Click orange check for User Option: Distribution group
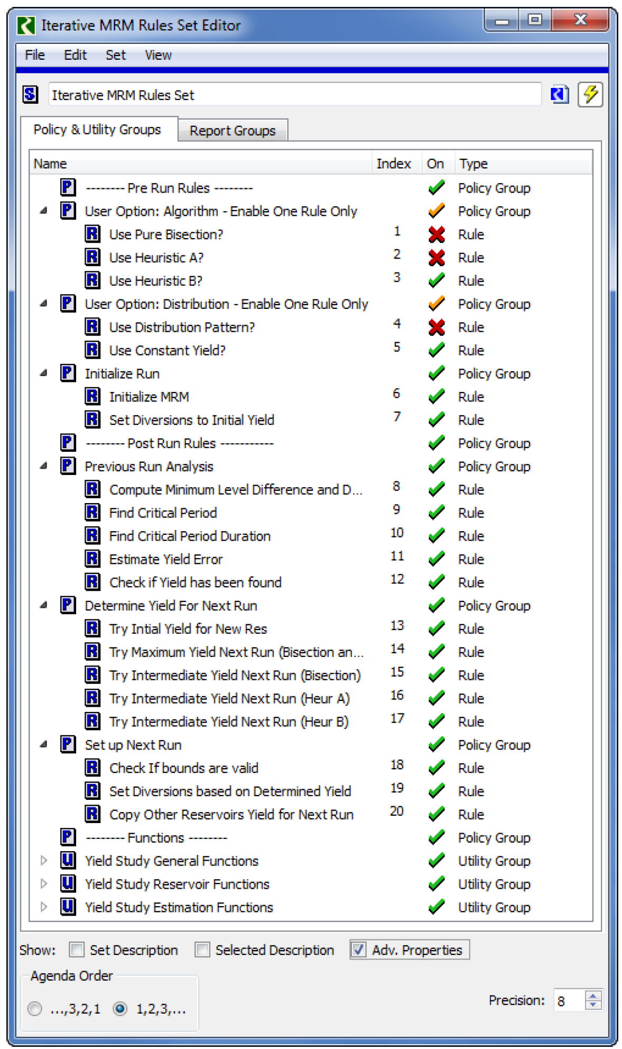This screenshot has height=1049, width=622. pyautogui.click(x=436, y=304)
